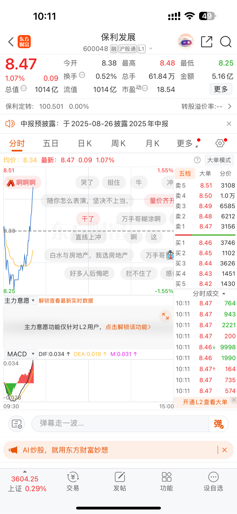237x514 pixels.
Task: Tap the 换手 info icon
Action: click(x=82, y=75)
